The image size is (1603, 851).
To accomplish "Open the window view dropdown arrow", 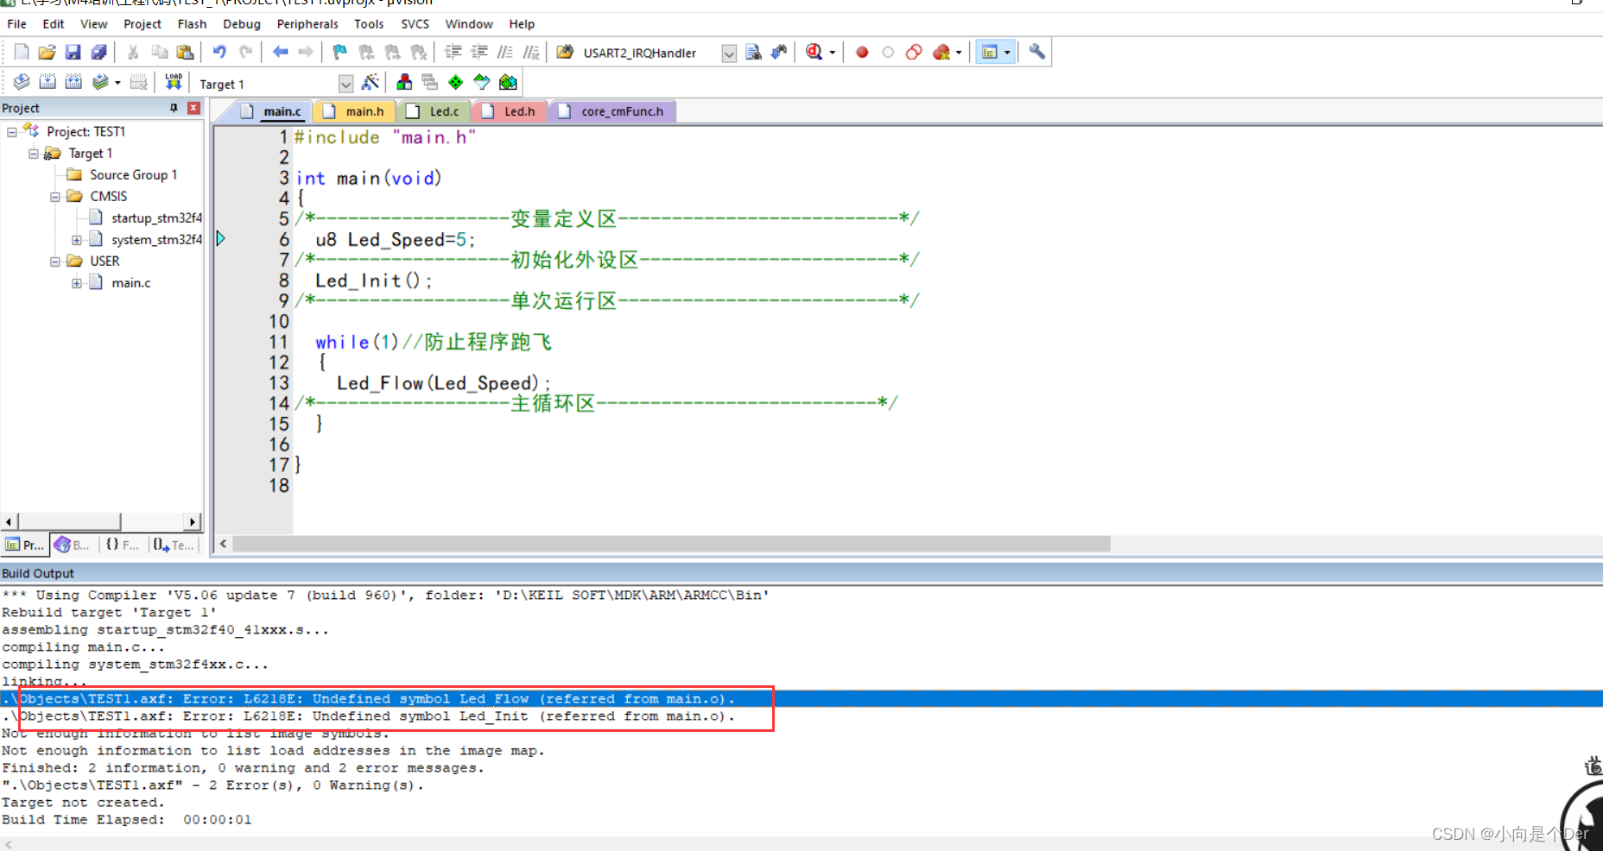I will (x=1007, y=53).
